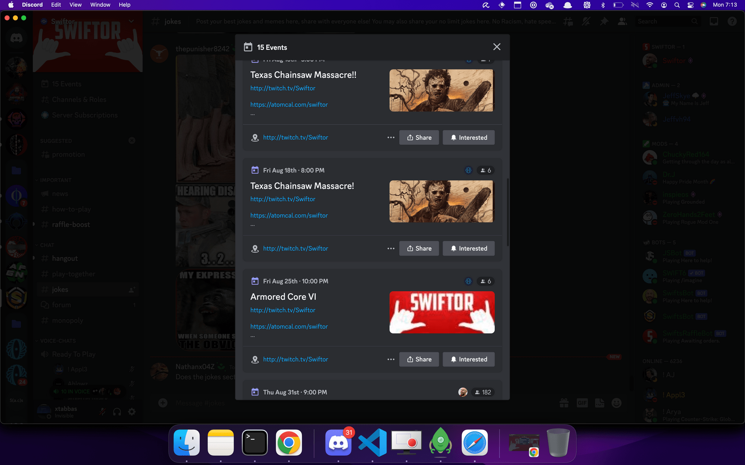
Task: Open twitch link under Armored Core VI title
Action: [283, 310]
